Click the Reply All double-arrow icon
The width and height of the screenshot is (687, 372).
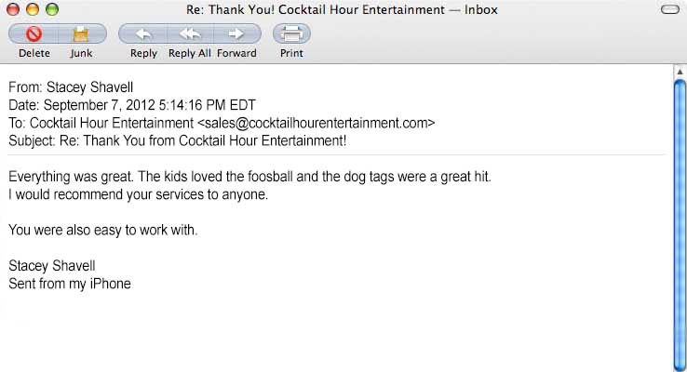pyautogui.click(x=190, y=34)
